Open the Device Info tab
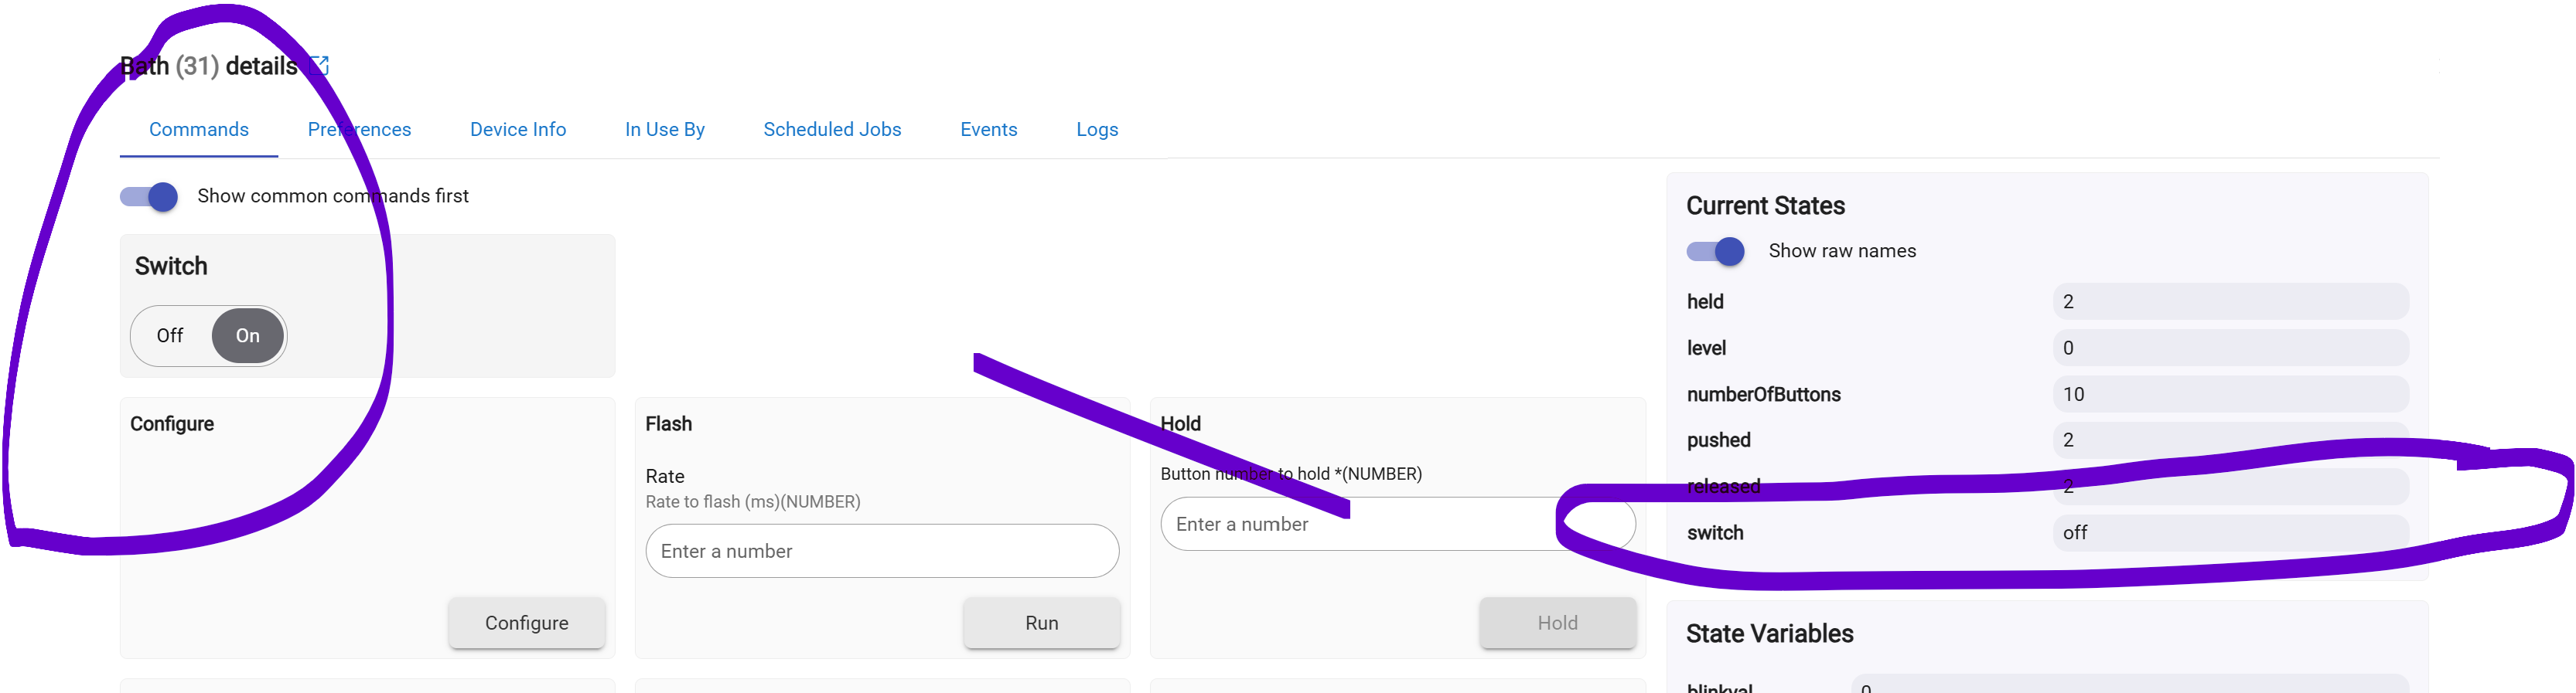The height and width of the screenshot is (693, 2576). click(x=518, y=130)
